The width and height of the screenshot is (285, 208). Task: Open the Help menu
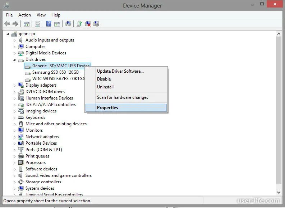56,15
